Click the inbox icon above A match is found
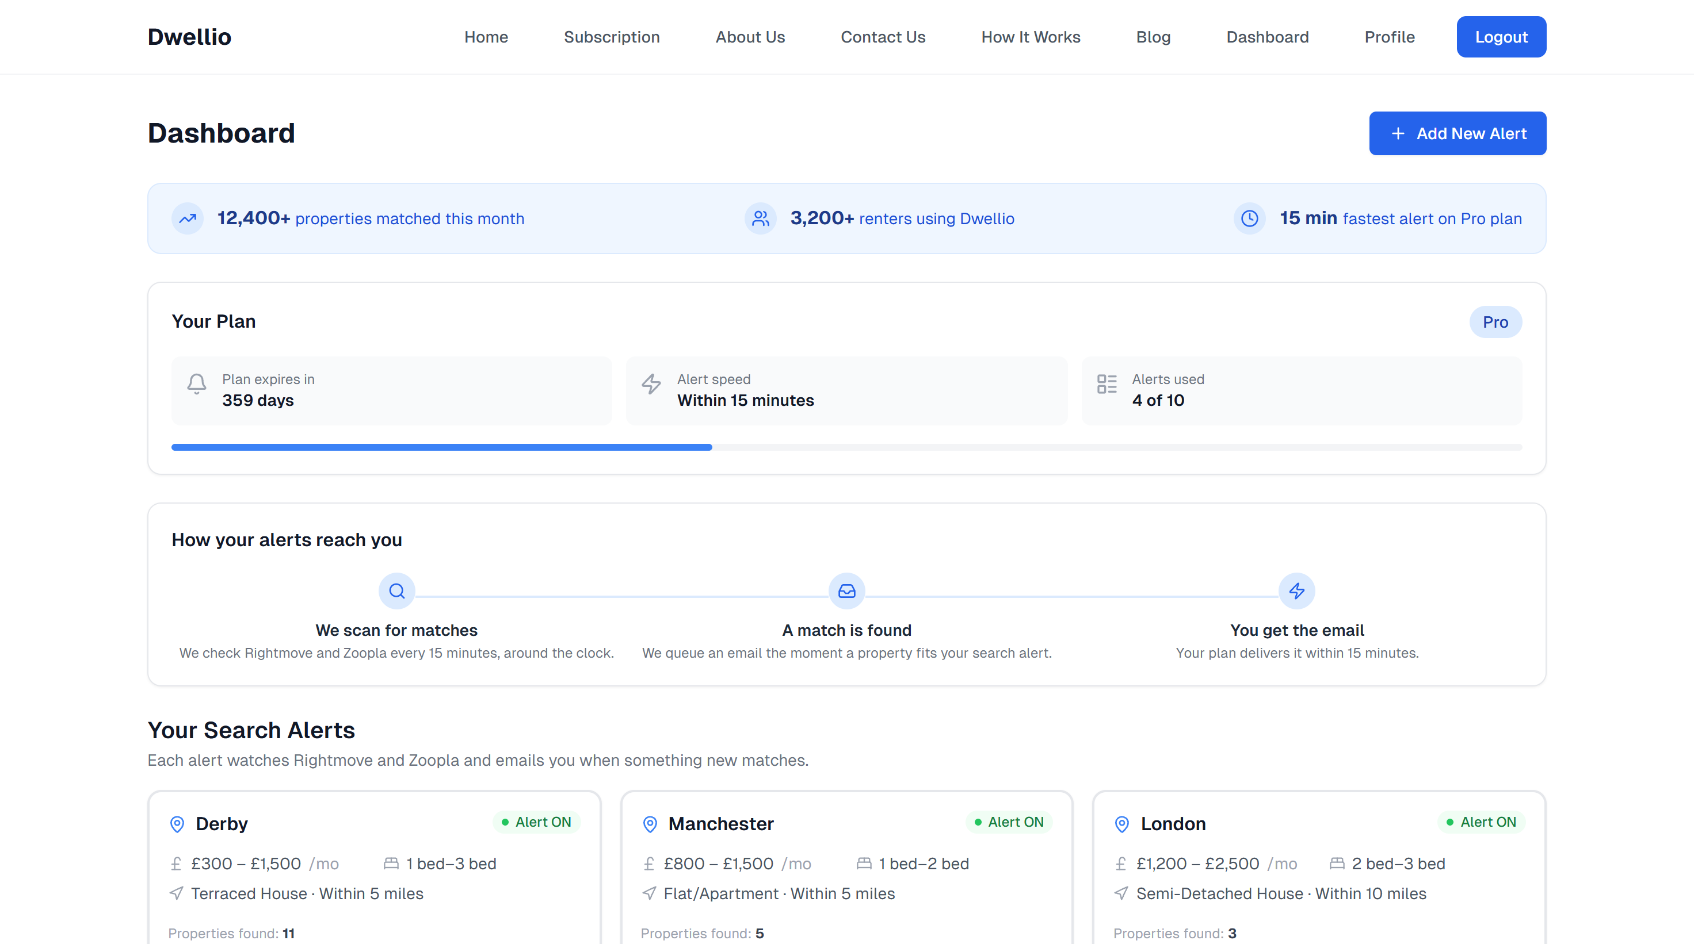1694x944 pixels. (846, 590)
